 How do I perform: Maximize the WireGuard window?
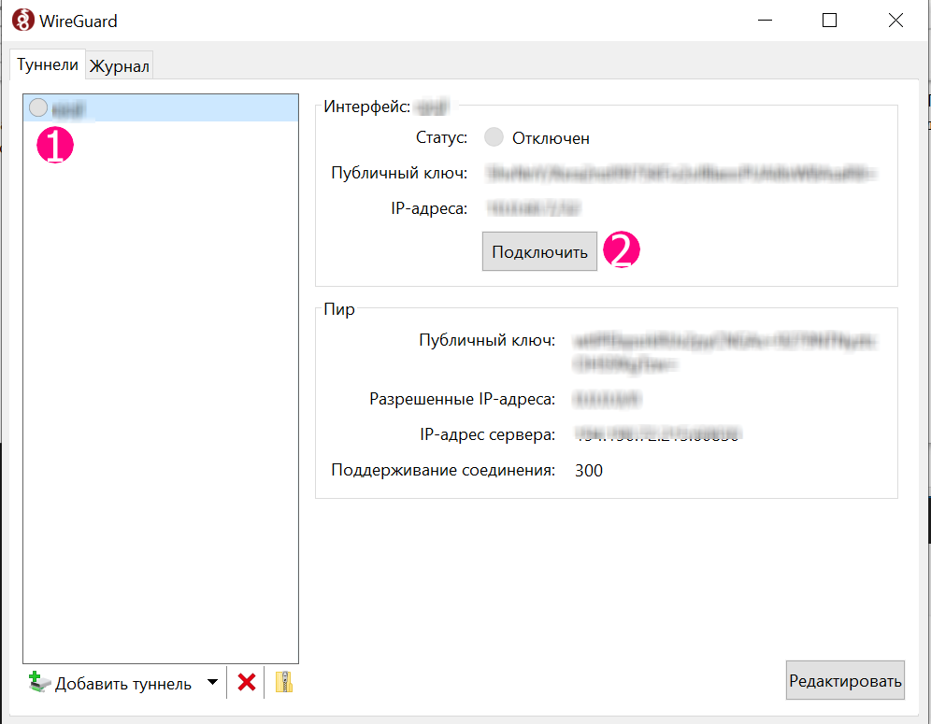coord(829,21)
